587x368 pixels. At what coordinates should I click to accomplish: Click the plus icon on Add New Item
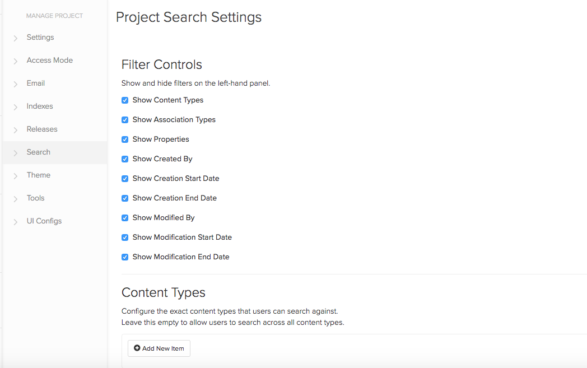[x=137, y=348]
